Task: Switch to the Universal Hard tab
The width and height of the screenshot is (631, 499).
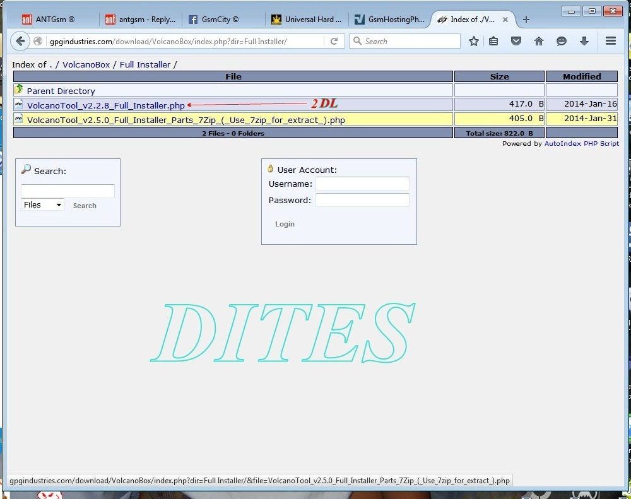Action: coord(307,20)
